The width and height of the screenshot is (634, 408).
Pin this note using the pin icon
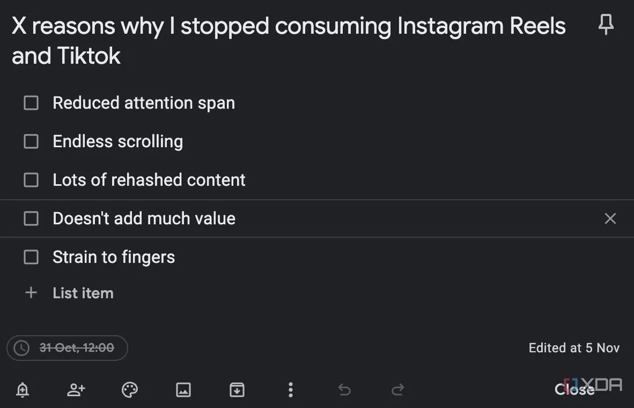click(606, 24)
